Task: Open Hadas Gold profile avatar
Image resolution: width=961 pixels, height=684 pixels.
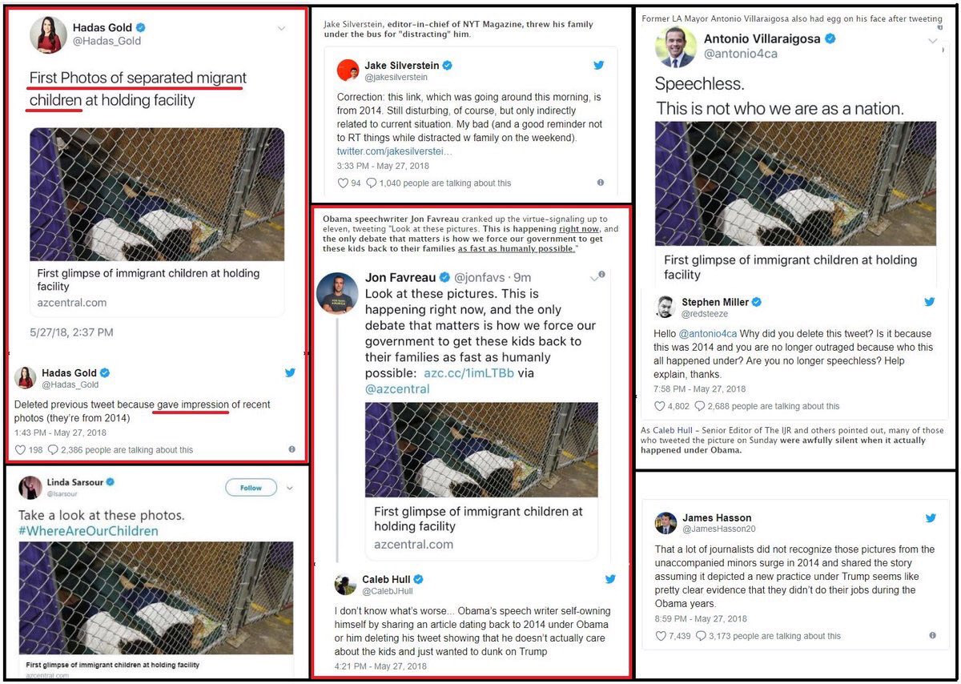Action: tap(48, 34)
